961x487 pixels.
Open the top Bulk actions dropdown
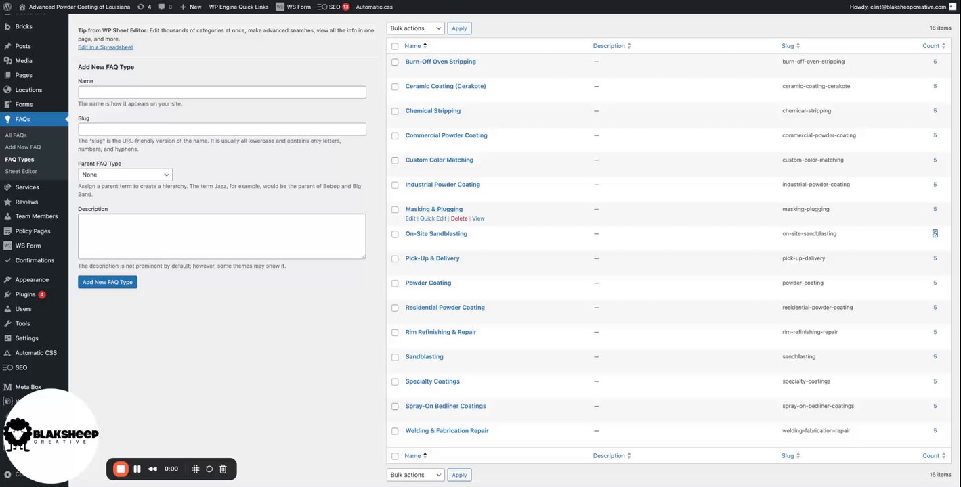click(x=415, y=28)
